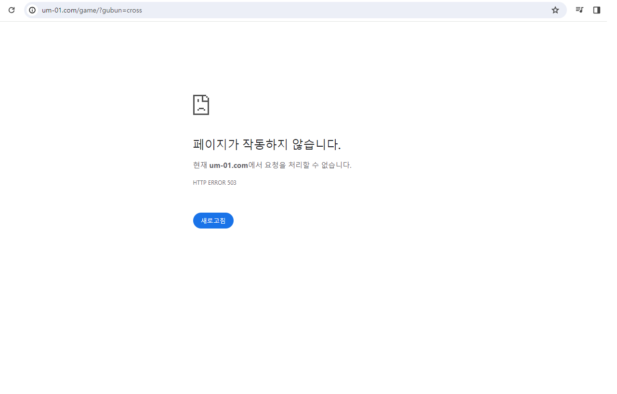Click the sad page error icon
The height and width of the screenshot is (394, 617).
(201, 105)
